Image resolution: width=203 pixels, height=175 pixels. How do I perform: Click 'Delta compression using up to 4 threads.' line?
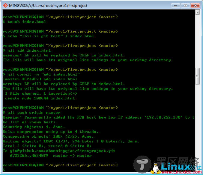[51, 132]
